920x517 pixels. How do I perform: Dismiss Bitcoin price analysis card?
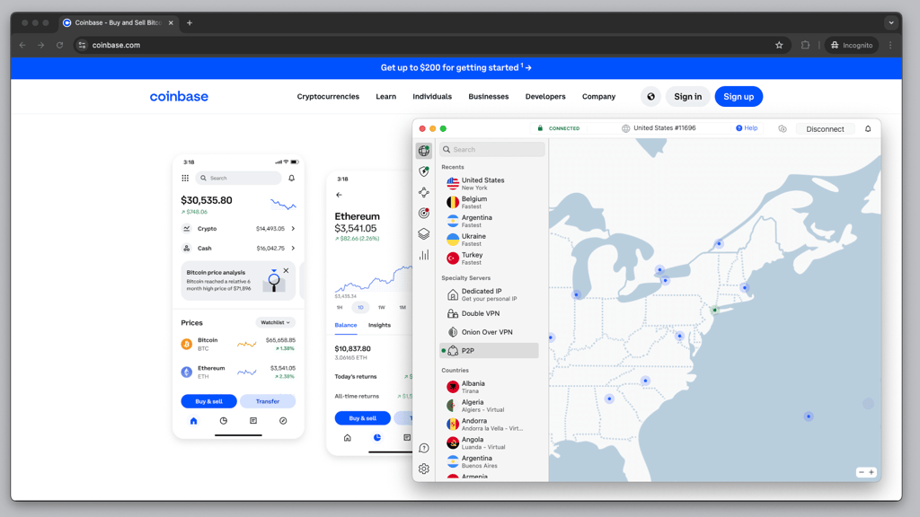[286, 271]
